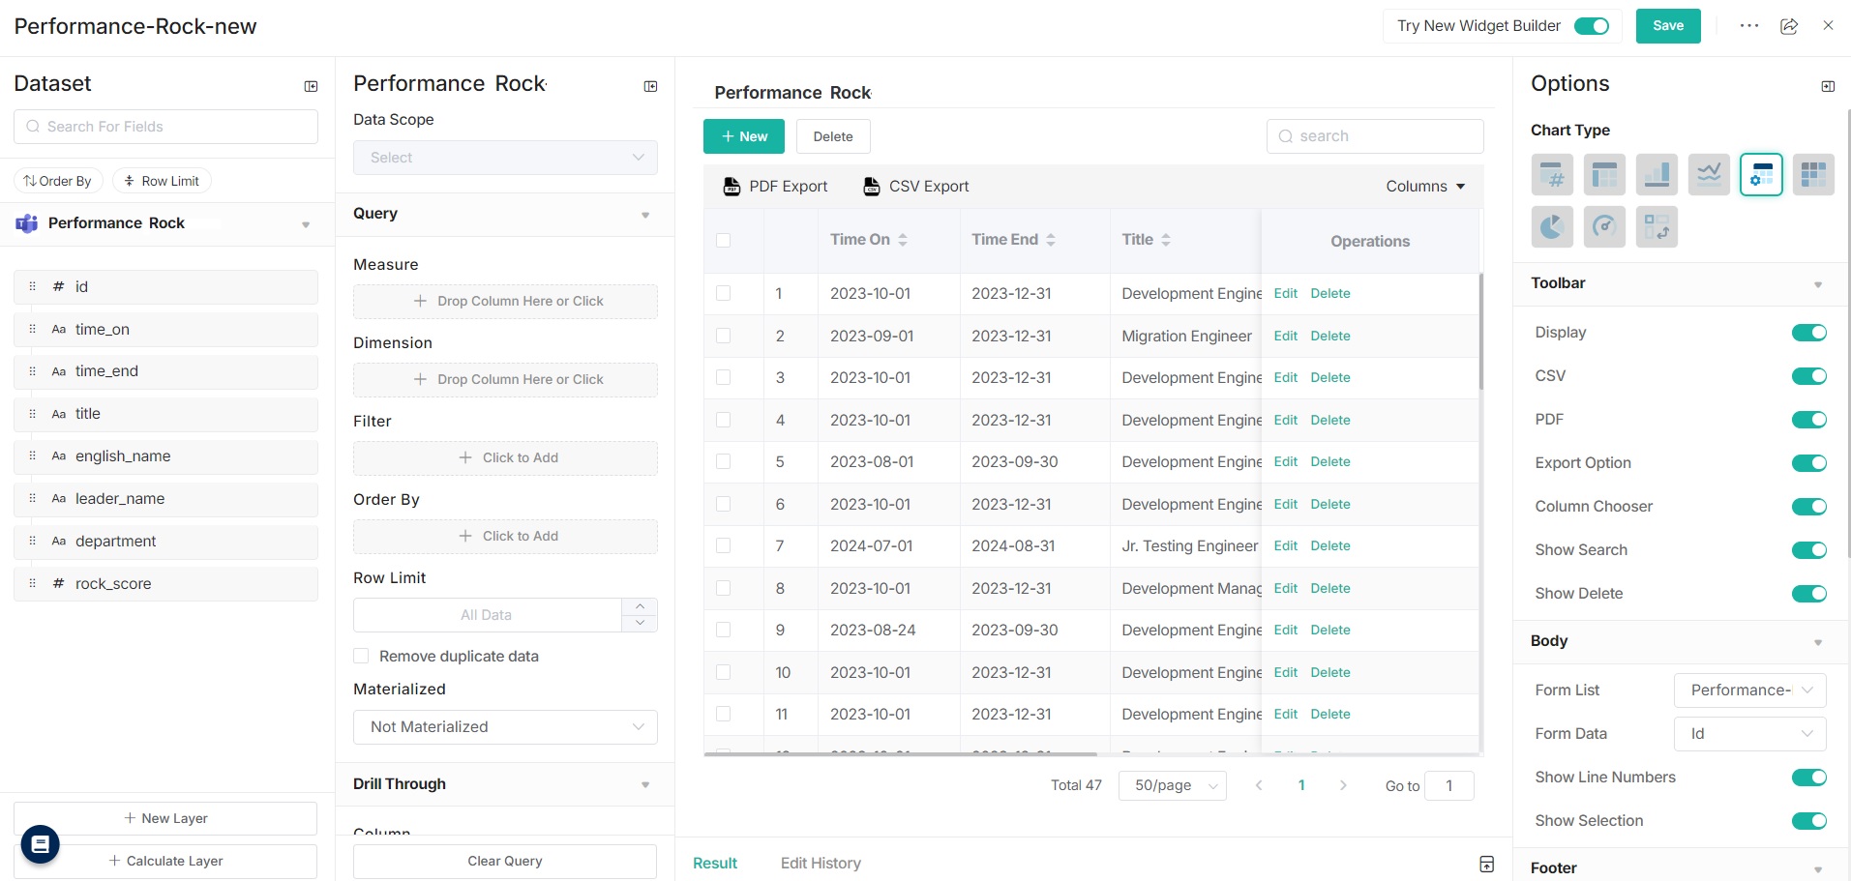1851x881 pixels.
Task: Select the gauge chart type icon
Action: [x=1604, y=227]
